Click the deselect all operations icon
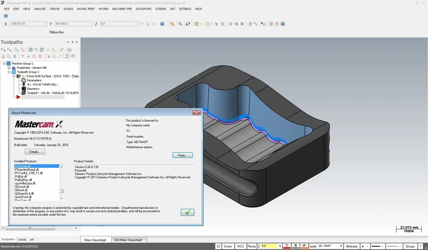This screenshot has height=250, width=428. (9, 50)
